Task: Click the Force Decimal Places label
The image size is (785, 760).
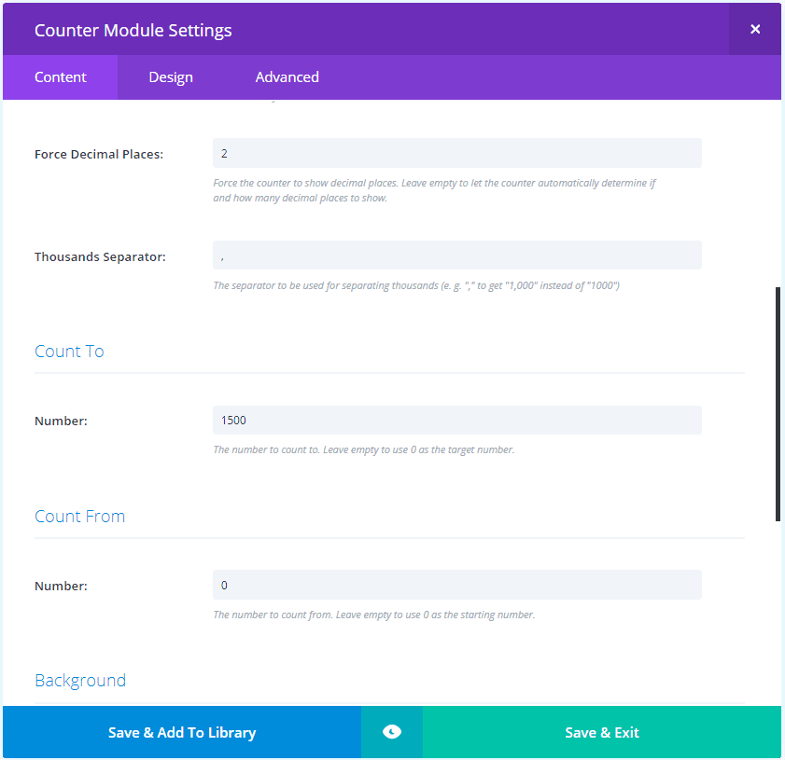Action: 99,154
